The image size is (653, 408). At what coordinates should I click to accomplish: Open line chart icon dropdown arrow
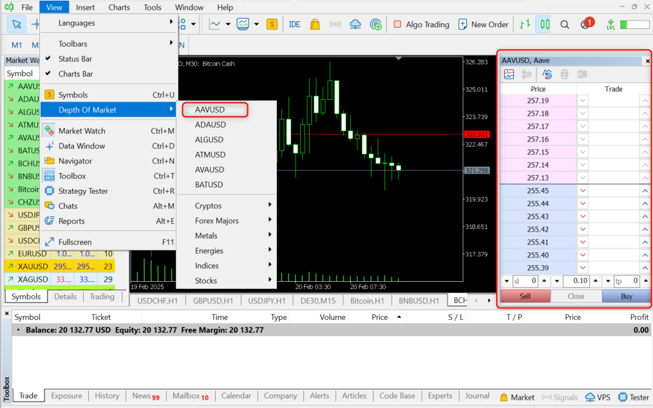(x=228, y=24)
